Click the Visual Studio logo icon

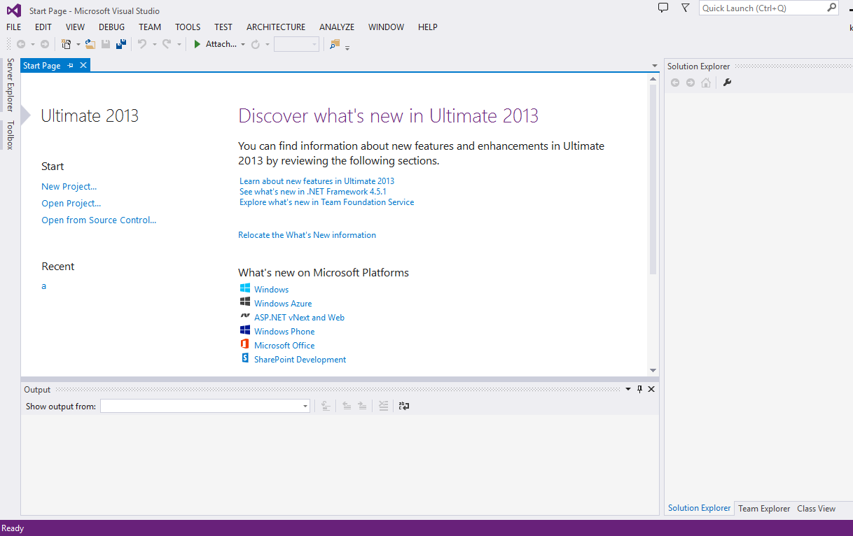[14, 10]
